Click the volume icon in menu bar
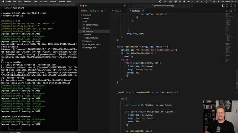238x133 pixels. click(x=189, y=1)
